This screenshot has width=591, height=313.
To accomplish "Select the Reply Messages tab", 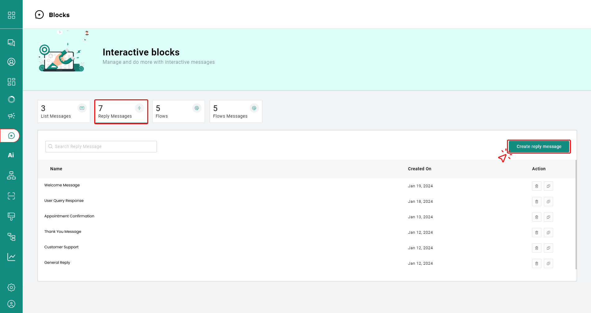I will 121,111.
